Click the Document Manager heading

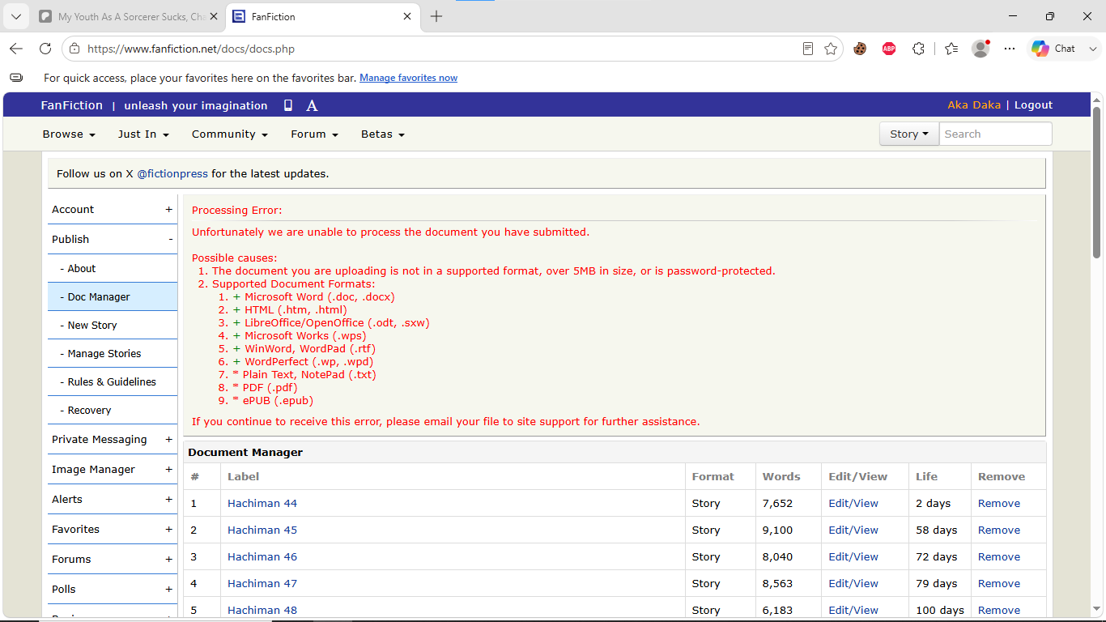click(245, 453)
